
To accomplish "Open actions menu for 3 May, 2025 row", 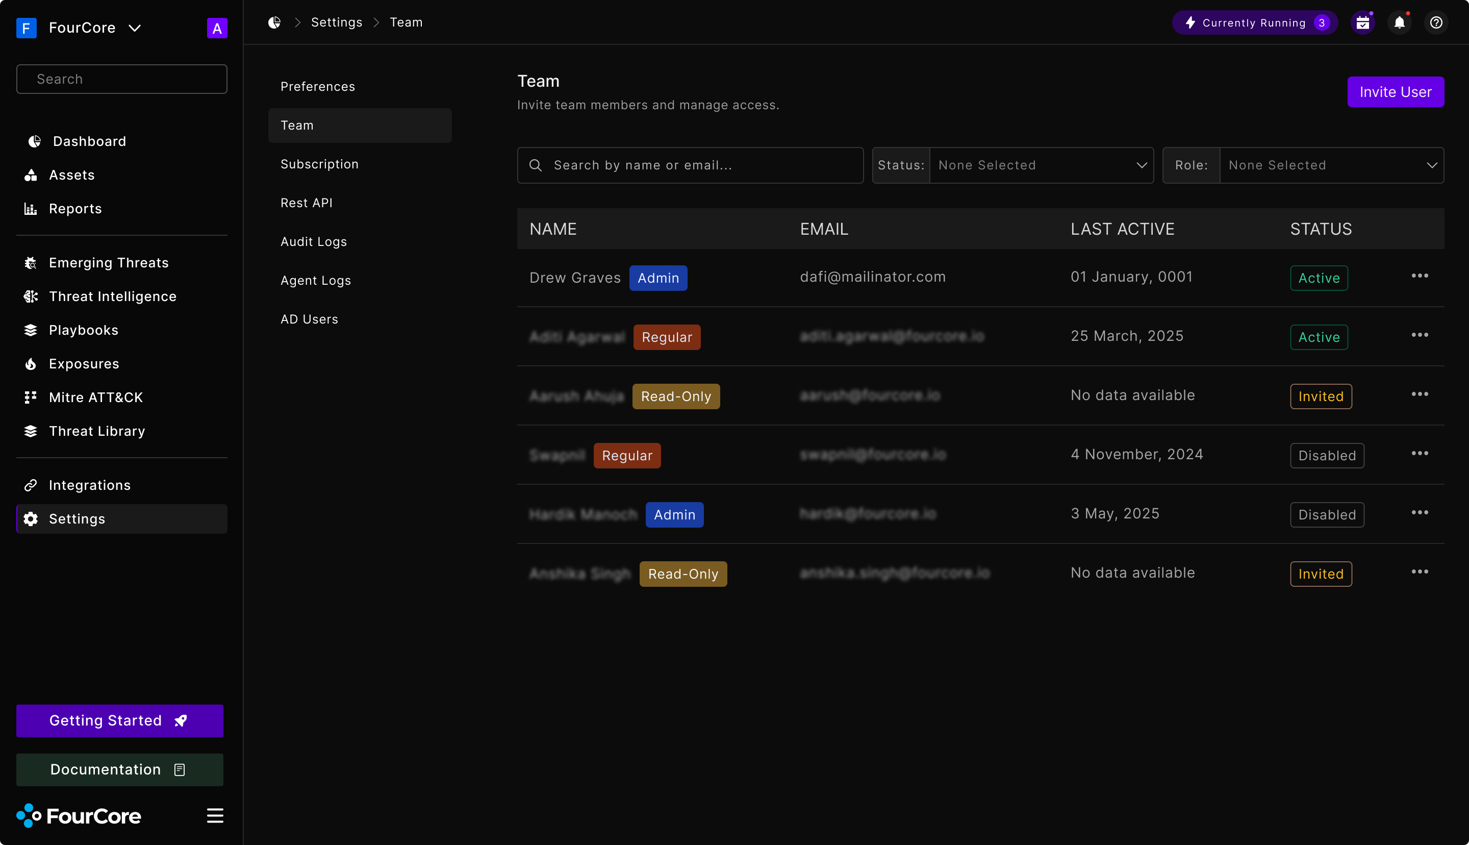I will [1420, 512].
